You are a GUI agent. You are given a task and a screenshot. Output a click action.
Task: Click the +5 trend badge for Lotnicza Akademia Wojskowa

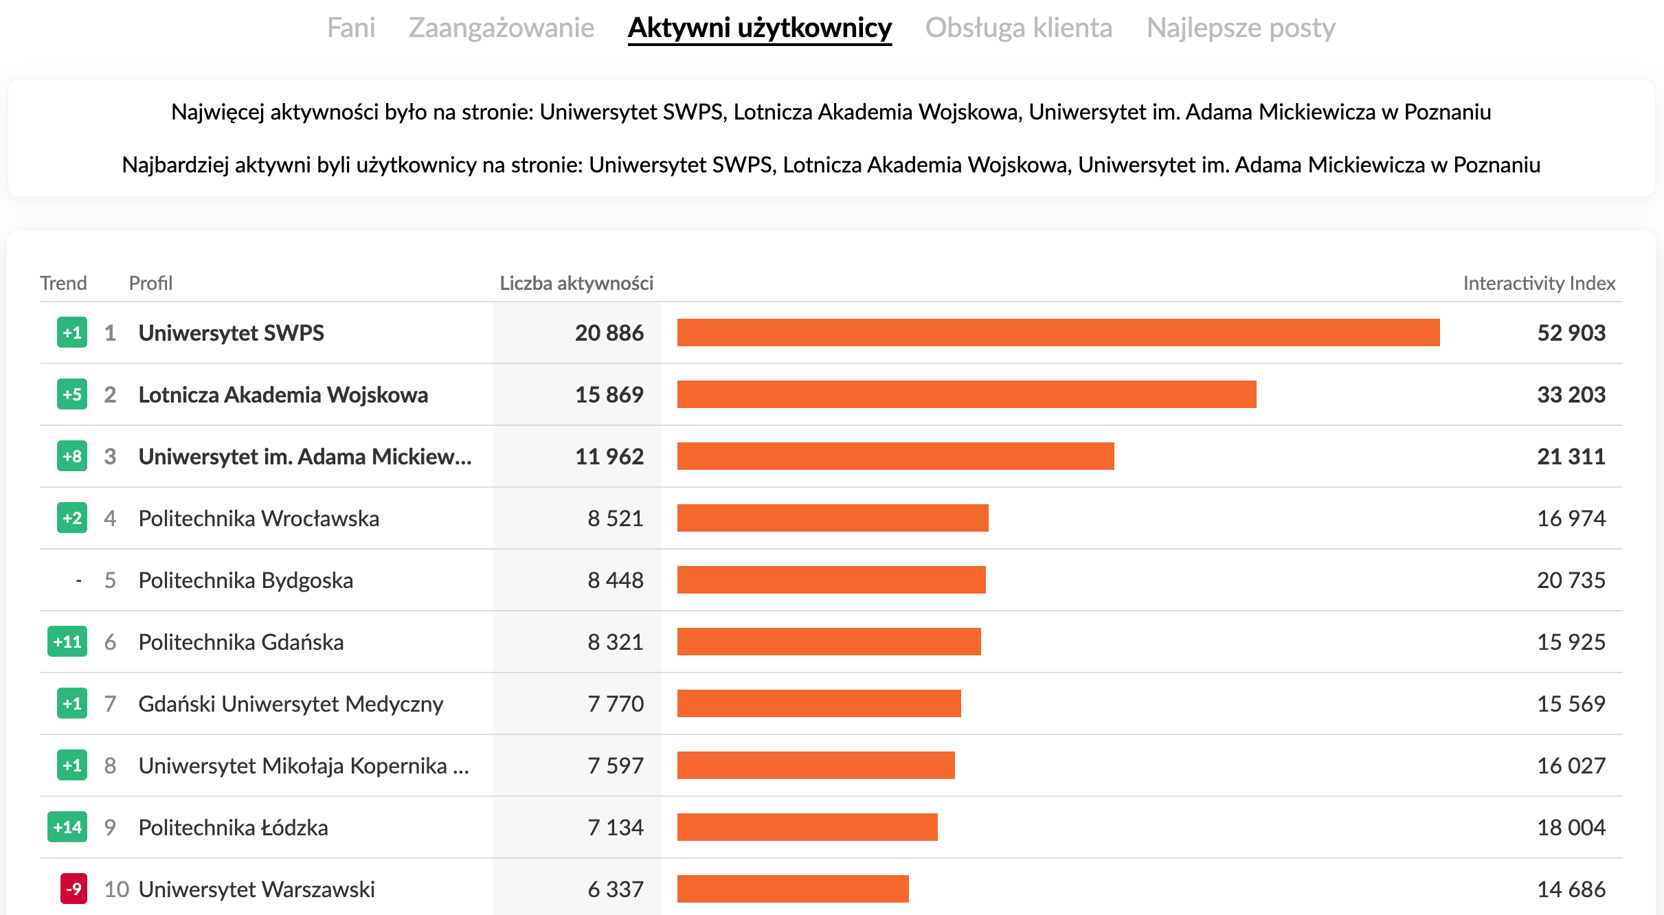pos(72,394)
